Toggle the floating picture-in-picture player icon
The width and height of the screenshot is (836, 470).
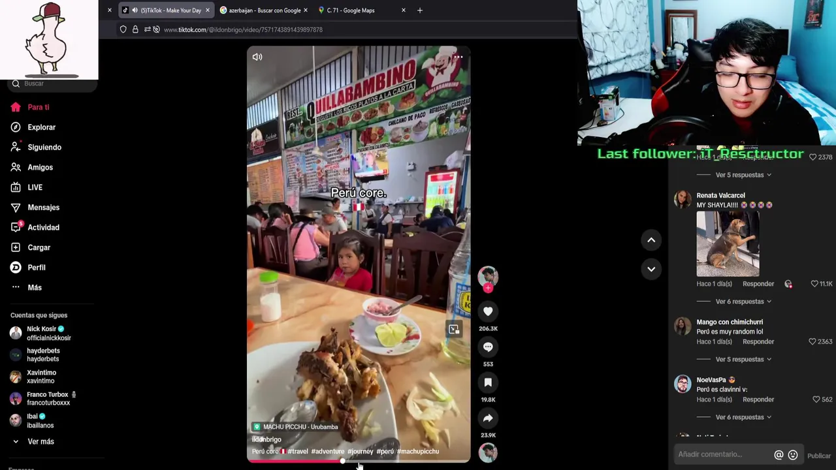pos(454,329)
